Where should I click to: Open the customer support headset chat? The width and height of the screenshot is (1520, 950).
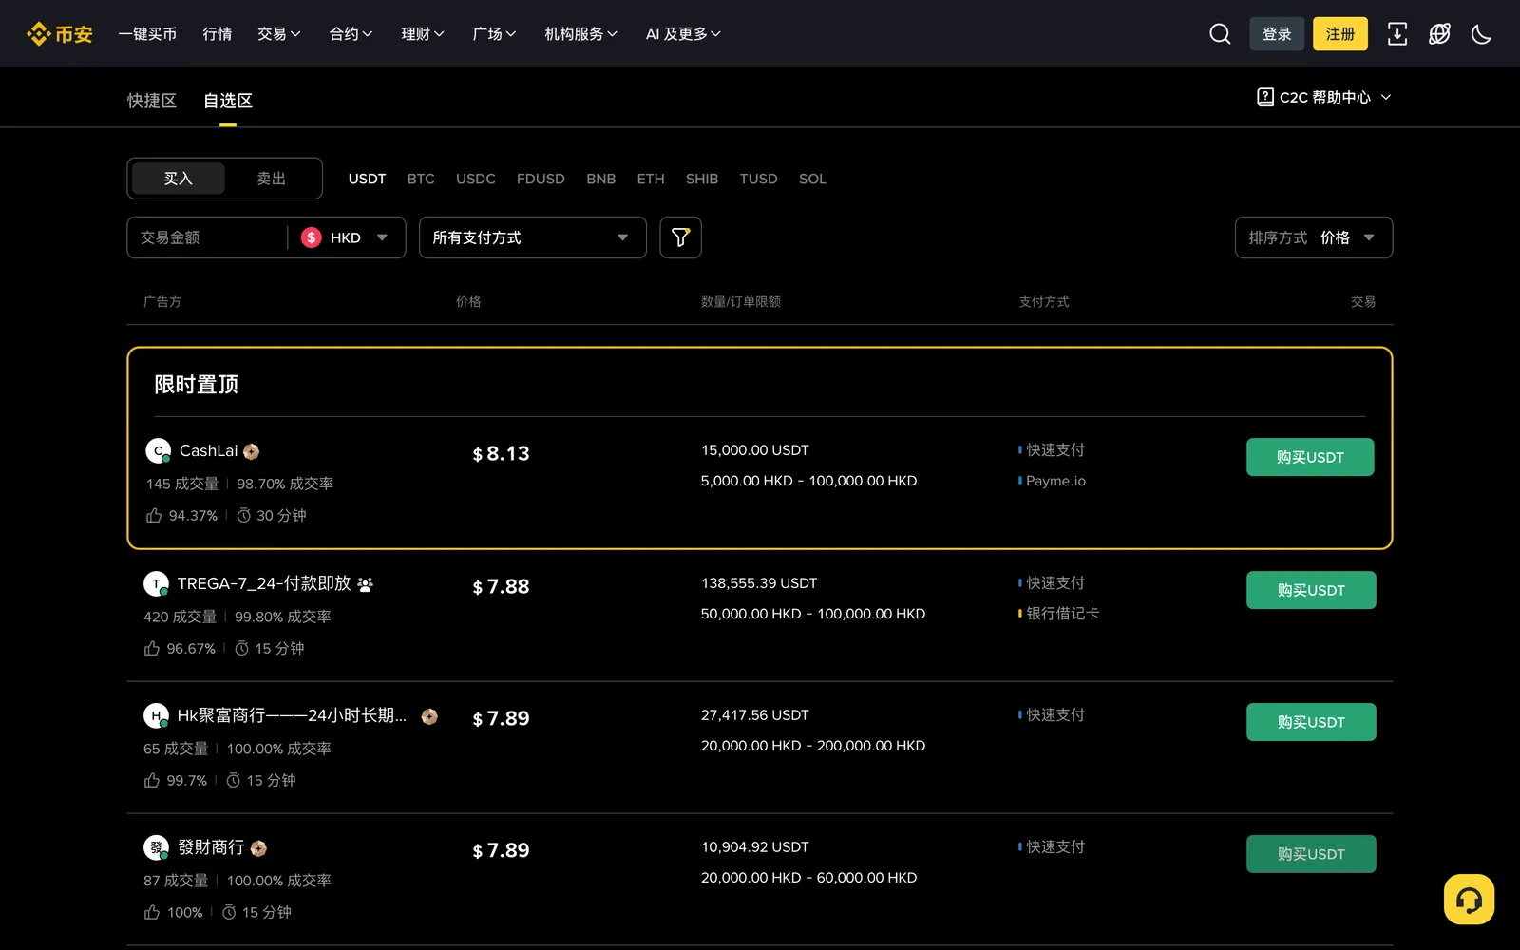pos(1469,899)
